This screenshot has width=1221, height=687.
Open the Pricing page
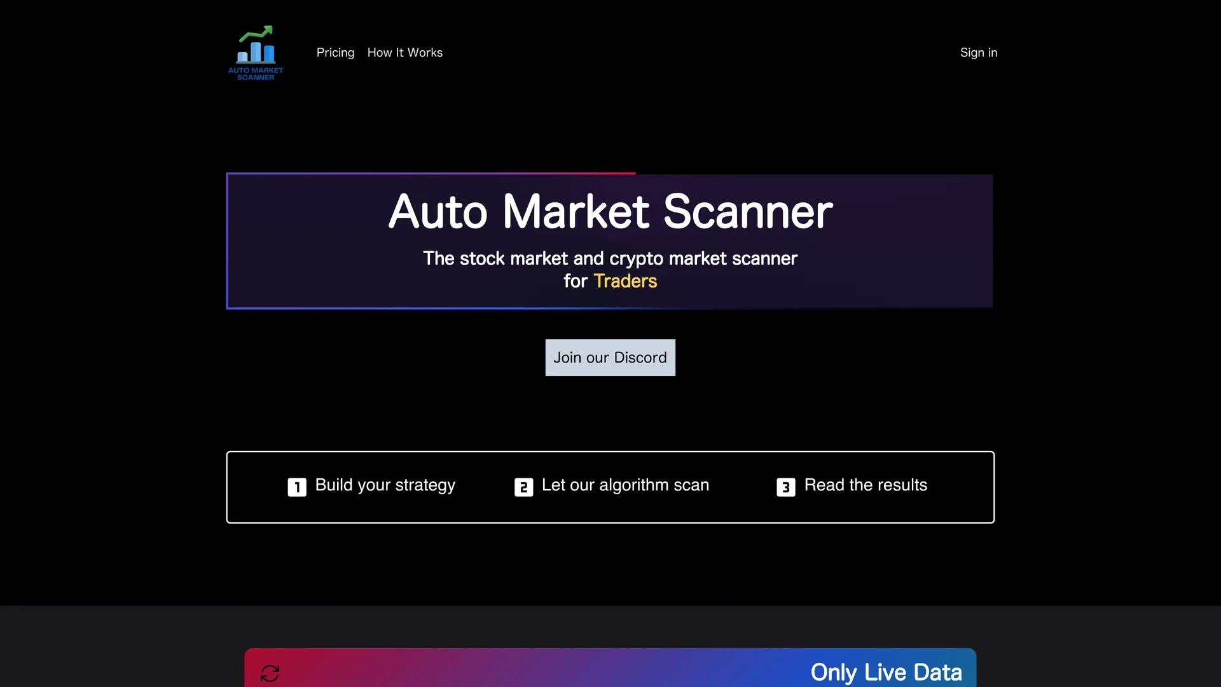point(335,53)
